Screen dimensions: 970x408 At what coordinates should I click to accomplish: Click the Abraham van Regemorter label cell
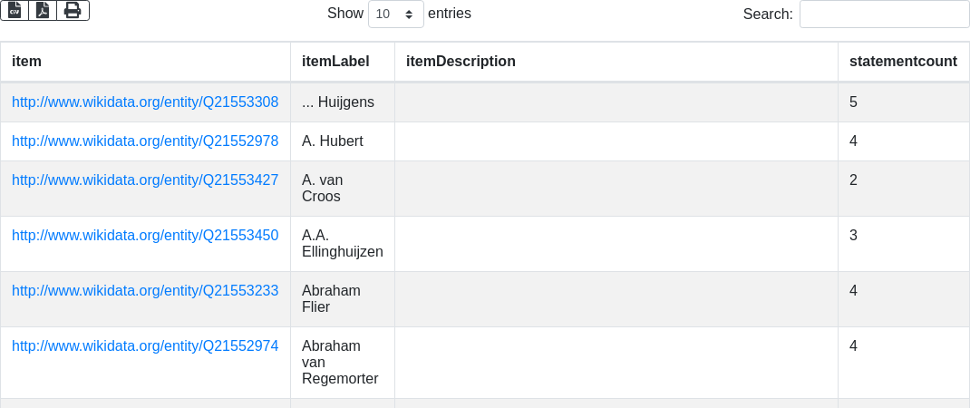pos(340,363)
